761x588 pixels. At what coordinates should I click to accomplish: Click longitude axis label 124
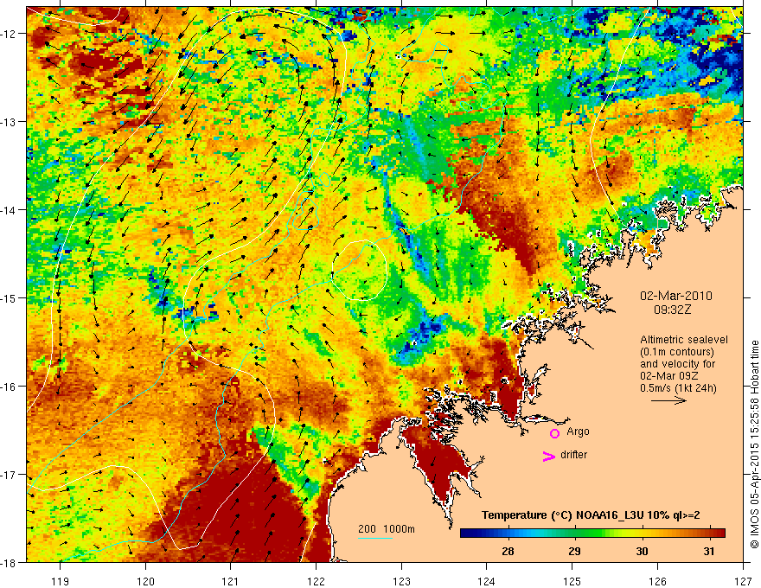pyautogui.click(x=487, y=581)
